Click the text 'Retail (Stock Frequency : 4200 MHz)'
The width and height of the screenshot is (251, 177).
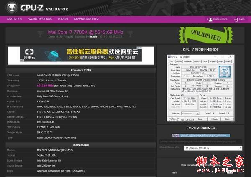56,137
